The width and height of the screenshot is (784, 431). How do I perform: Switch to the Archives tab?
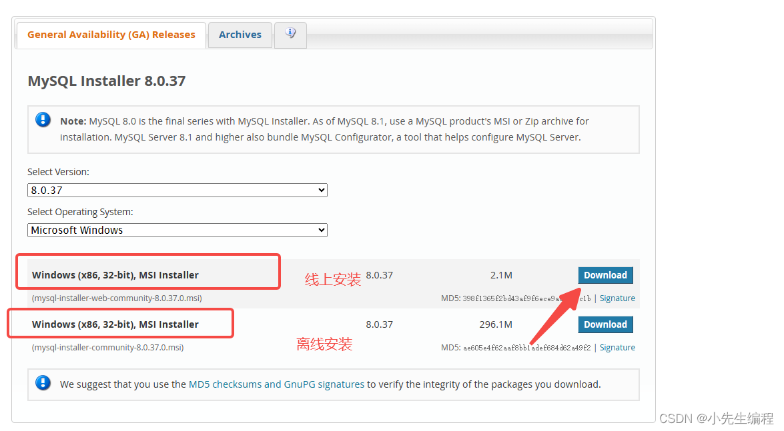(x=240, y=35)
